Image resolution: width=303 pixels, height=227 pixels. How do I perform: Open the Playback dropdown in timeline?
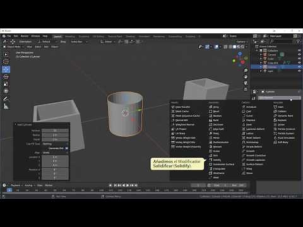[x=16, y=185]
